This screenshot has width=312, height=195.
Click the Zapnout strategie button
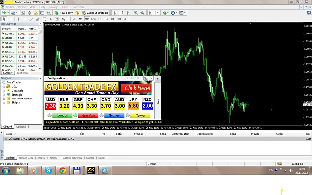tap(95, 13)
